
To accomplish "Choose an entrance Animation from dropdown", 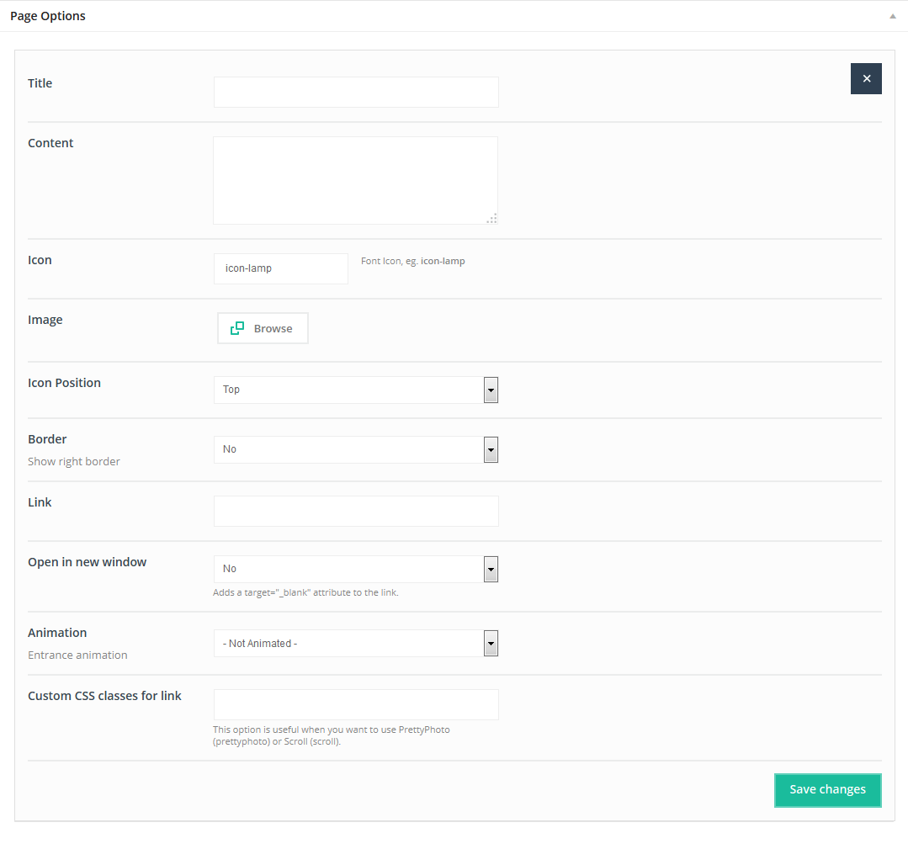I will point(355,643).
